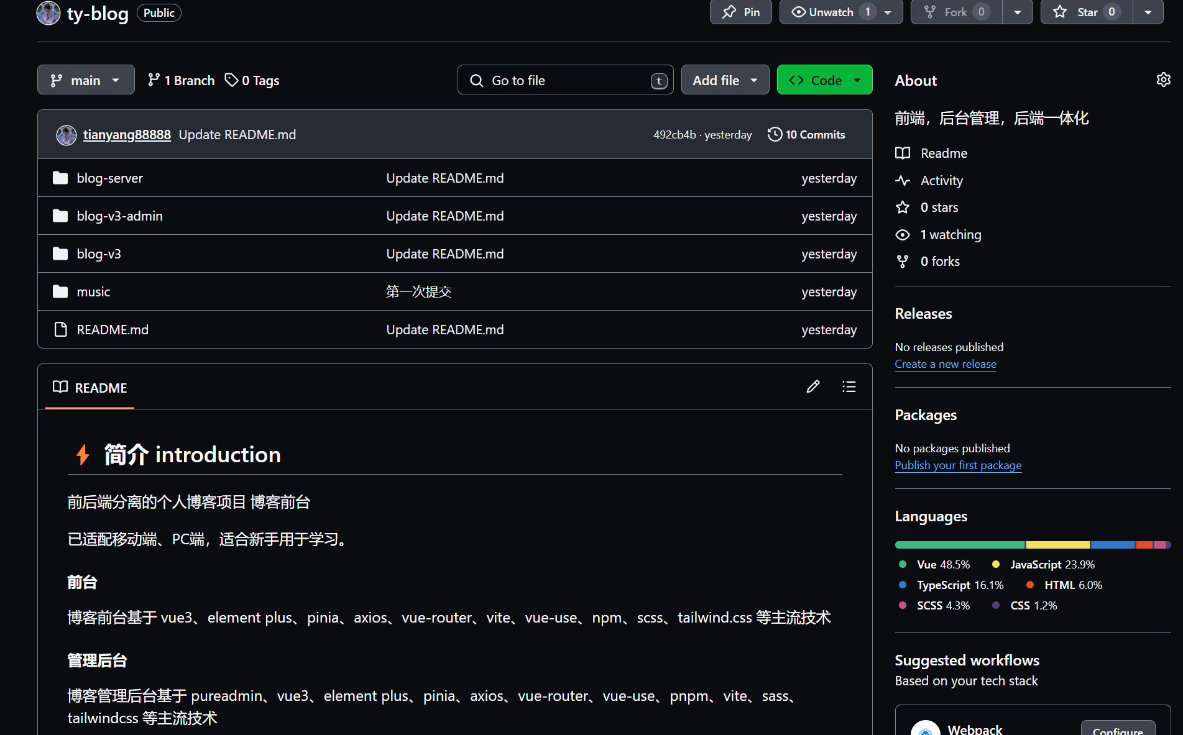Click the ty-blog repository name
1183x735 pixels.
point(98,13)
